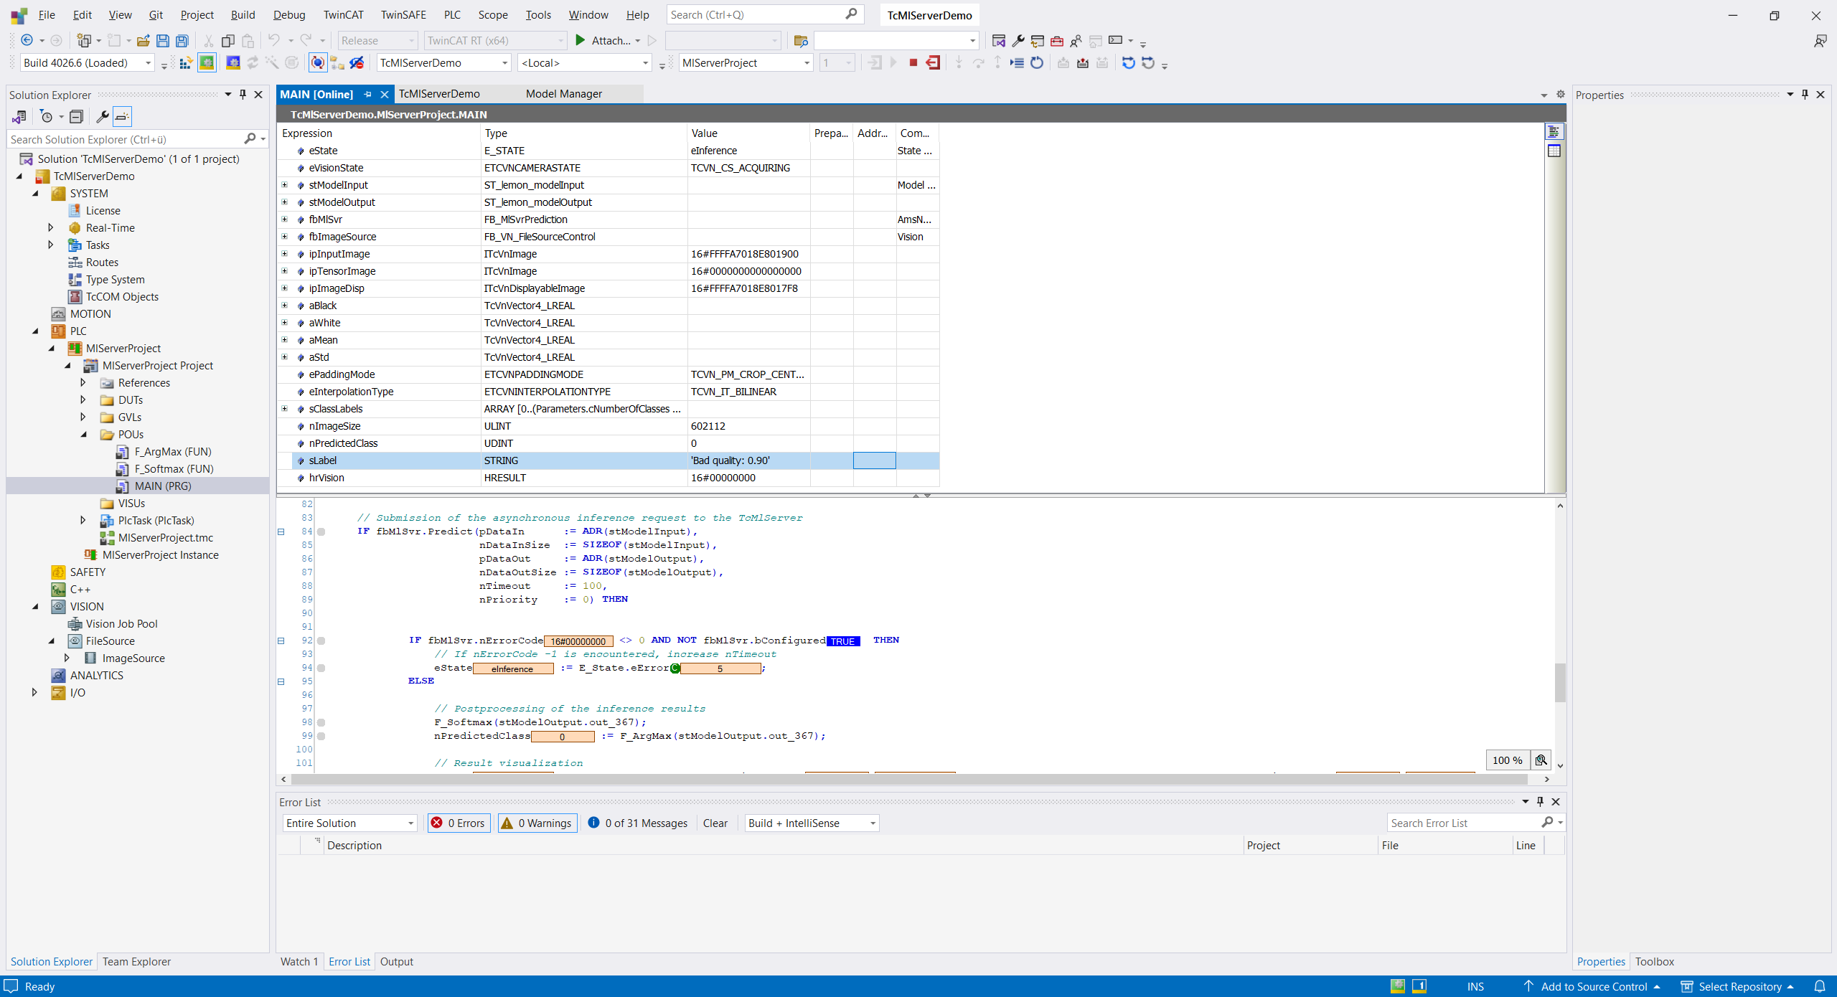
Task: Toggle breakpoint on code line 84
Action: [321, 531]
